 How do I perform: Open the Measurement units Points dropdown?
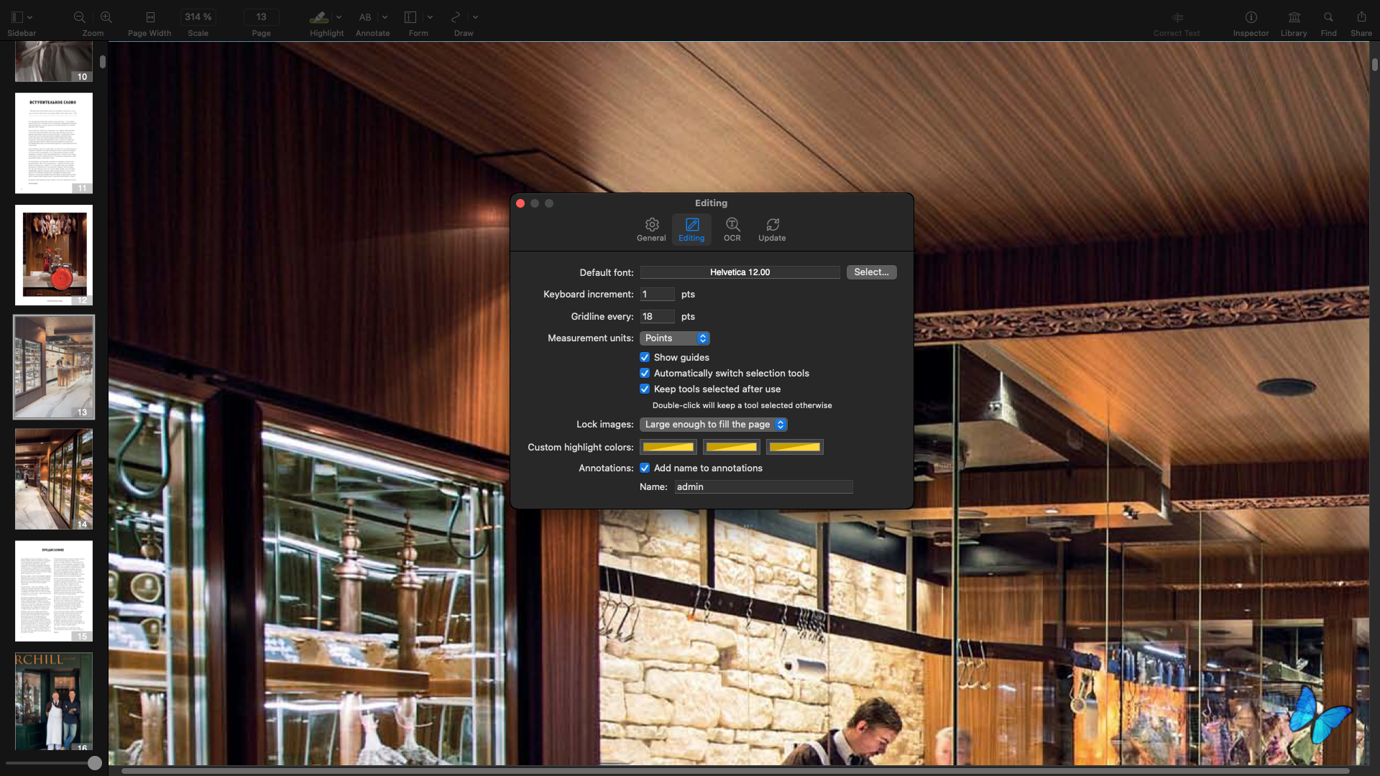tap(674, 338)
